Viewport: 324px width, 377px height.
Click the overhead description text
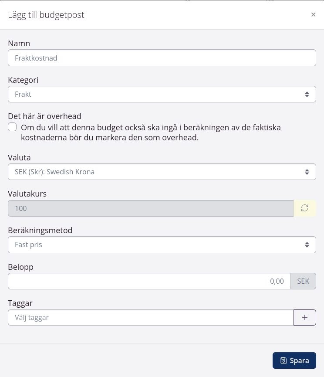click(x=151, y=132)
